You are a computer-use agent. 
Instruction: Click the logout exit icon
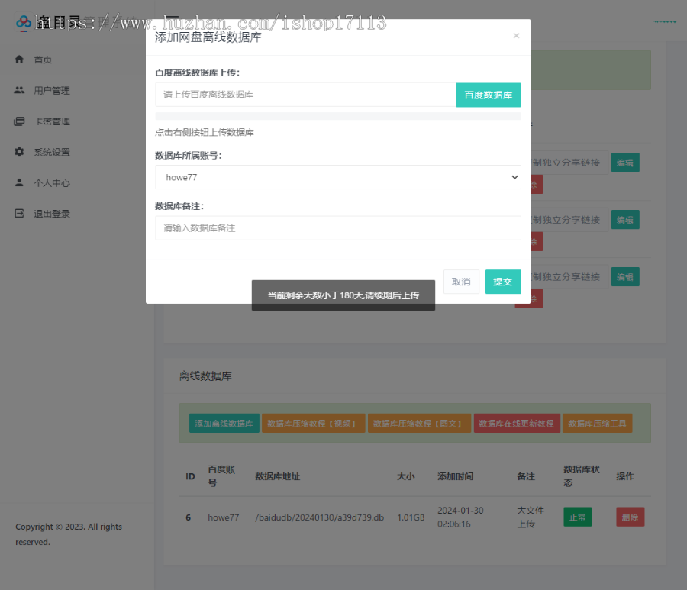pos(19,213)
